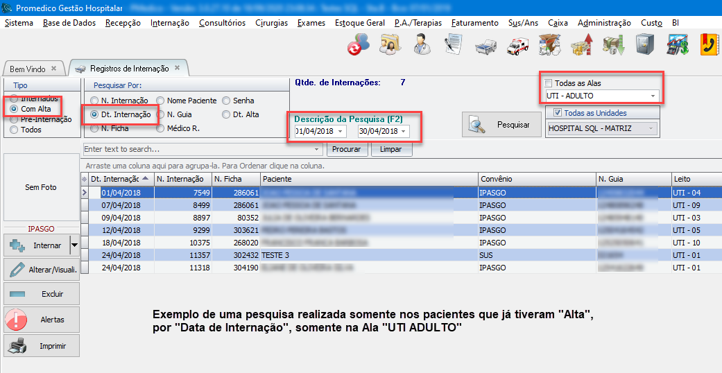This screenshot has width=722, height=373.
Task: Open the switch user icon in the toolbar
Action: click(x=358, y=45)
